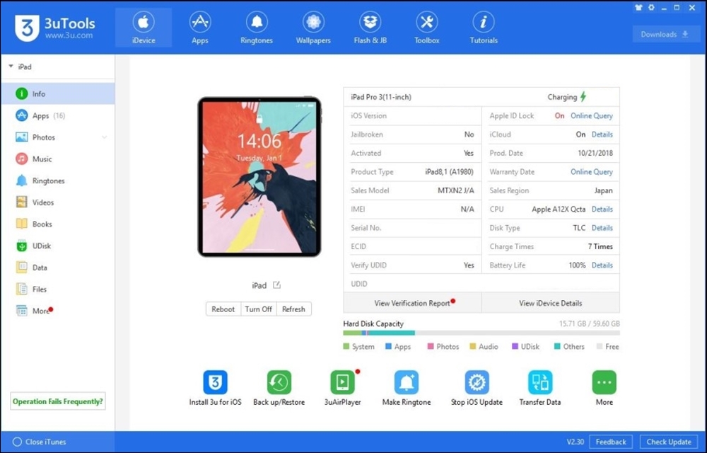Edit device name pencil icon
This screenshot has height=453, width=707.
pyautogui.click(x=277, y=285)
